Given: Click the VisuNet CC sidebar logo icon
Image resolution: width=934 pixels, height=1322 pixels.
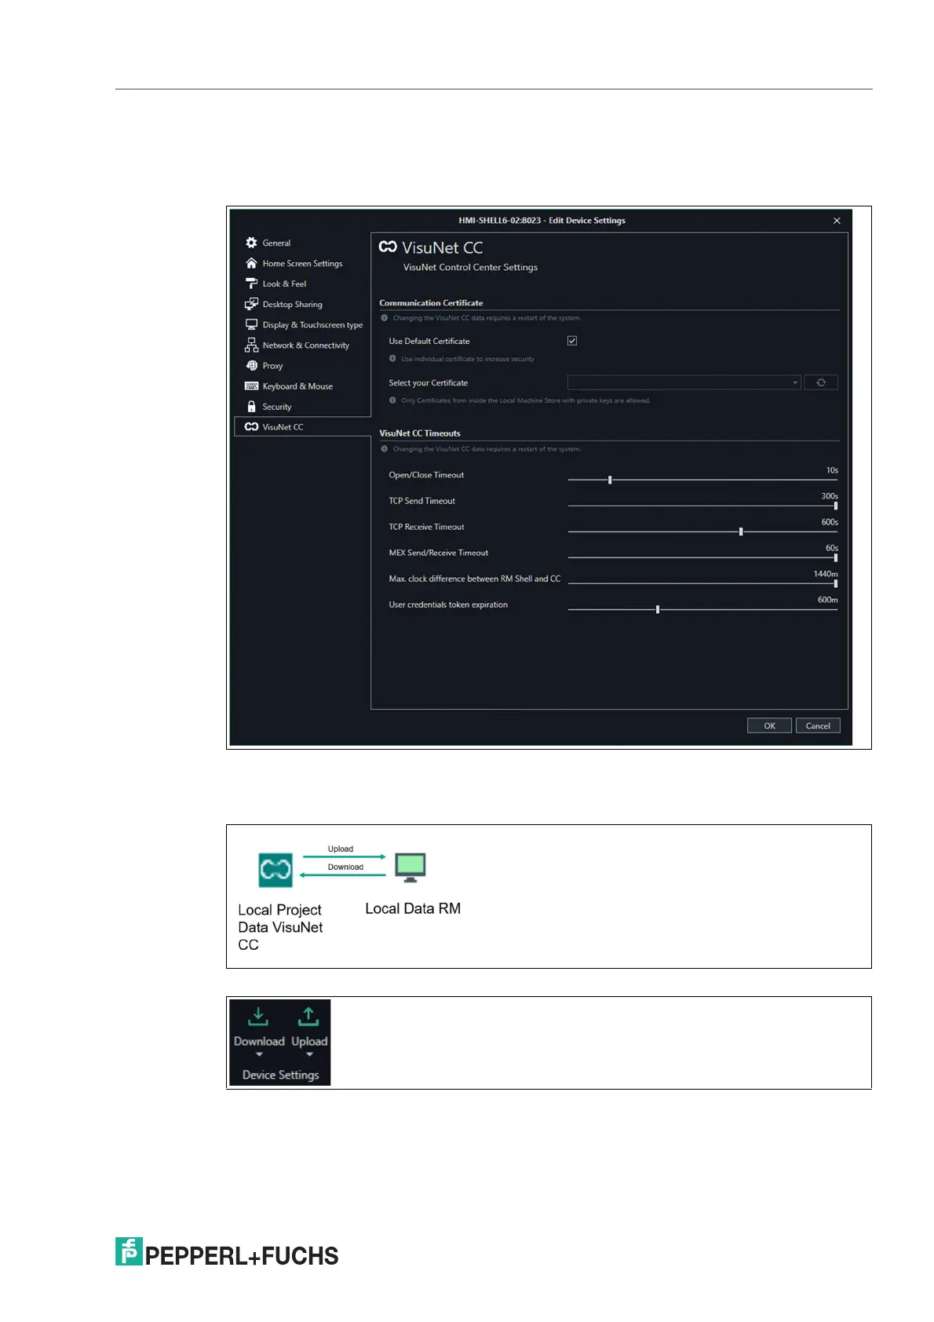Looking at the screenshot, I should (x=251, y=426).
